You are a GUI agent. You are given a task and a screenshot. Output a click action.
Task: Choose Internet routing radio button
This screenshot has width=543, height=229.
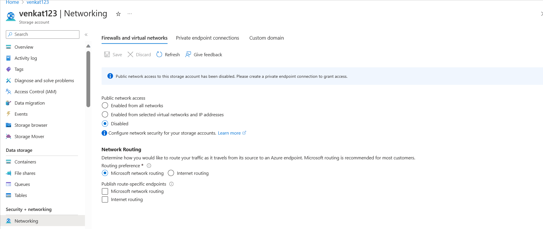[x=171, y=173]
